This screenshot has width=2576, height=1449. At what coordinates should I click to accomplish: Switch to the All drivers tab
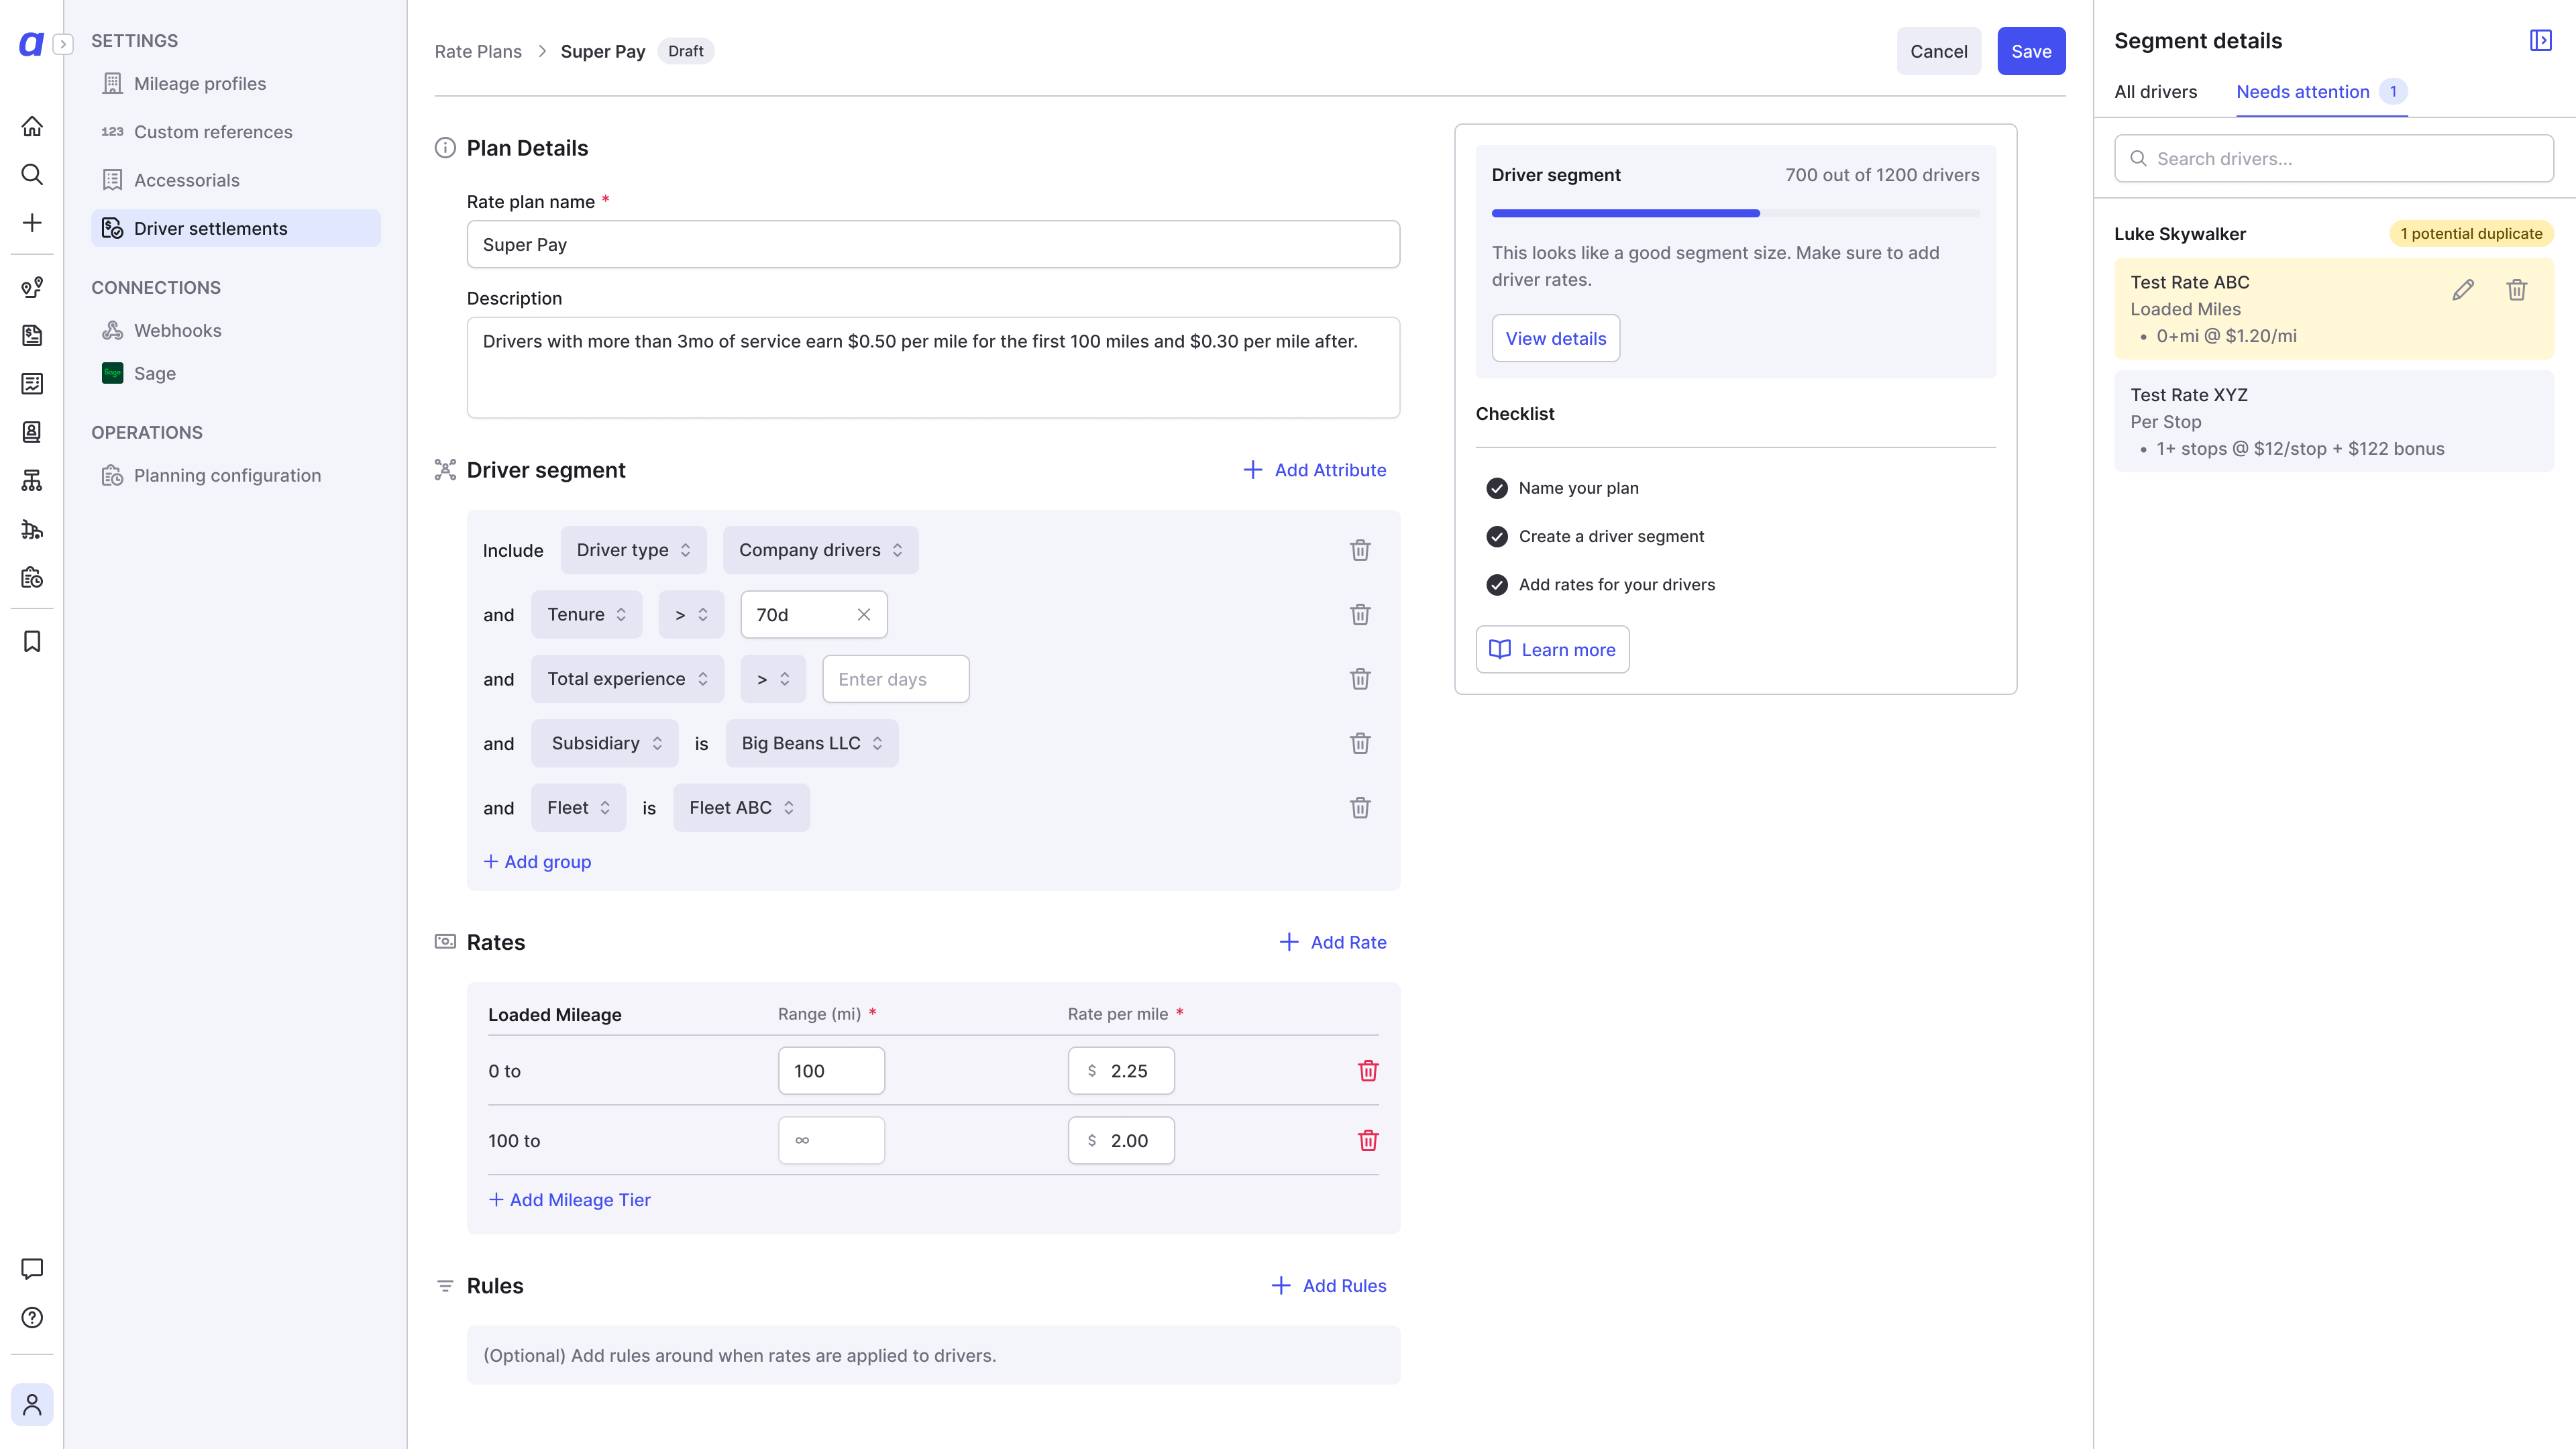pos(2155,91)
